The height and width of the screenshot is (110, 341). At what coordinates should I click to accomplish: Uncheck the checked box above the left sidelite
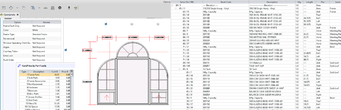click(x=106, y=24)
